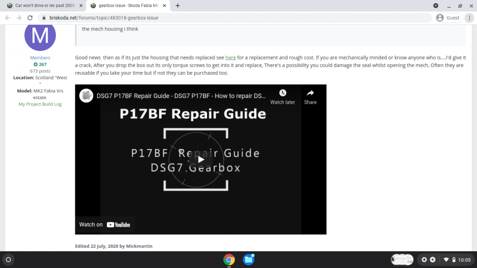Open the 10:05 clock status area

(464, 260)
